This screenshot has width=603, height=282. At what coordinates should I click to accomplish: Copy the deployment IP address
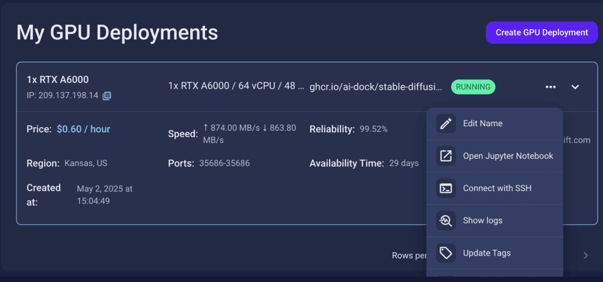click(107, 96)
